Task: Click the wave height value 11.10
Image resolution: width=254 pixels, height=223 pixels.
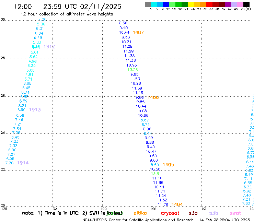Action: [157, 178]
